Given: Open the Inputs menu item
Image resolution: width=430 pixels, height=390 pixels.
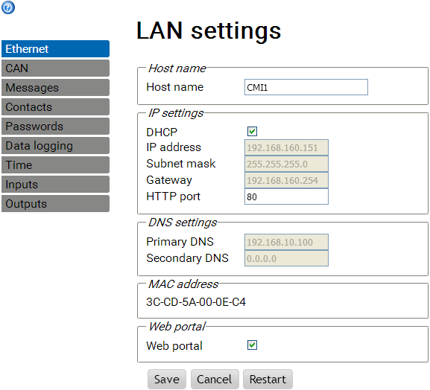Looking at the screenshot, I should point(55,185).
